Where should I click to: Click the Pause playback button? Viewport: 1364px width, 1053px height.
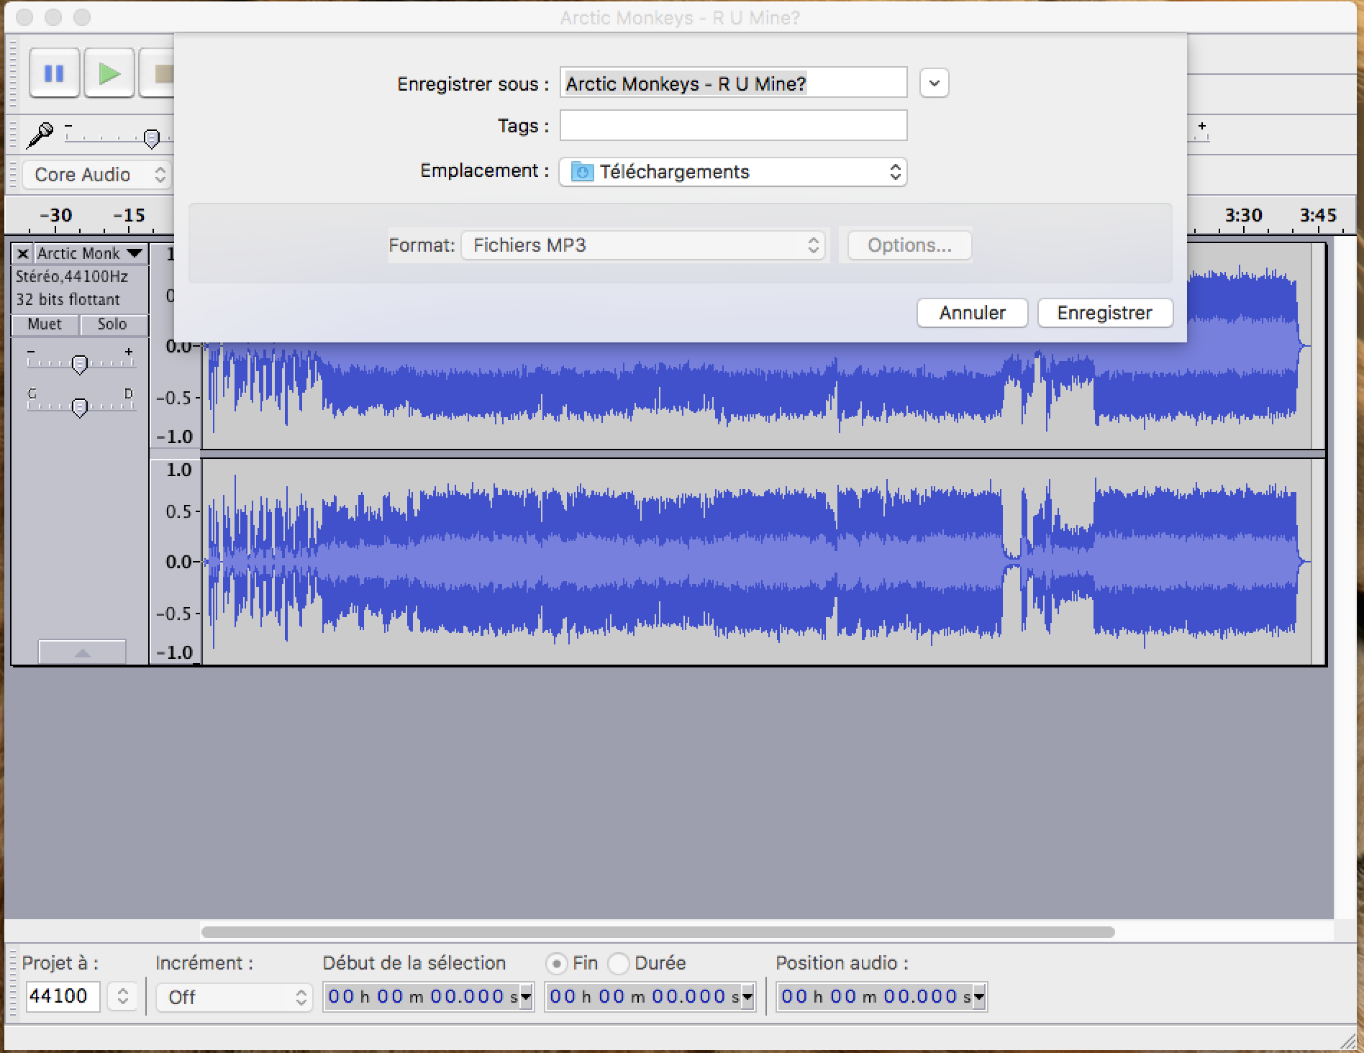[x=54, y=73]
